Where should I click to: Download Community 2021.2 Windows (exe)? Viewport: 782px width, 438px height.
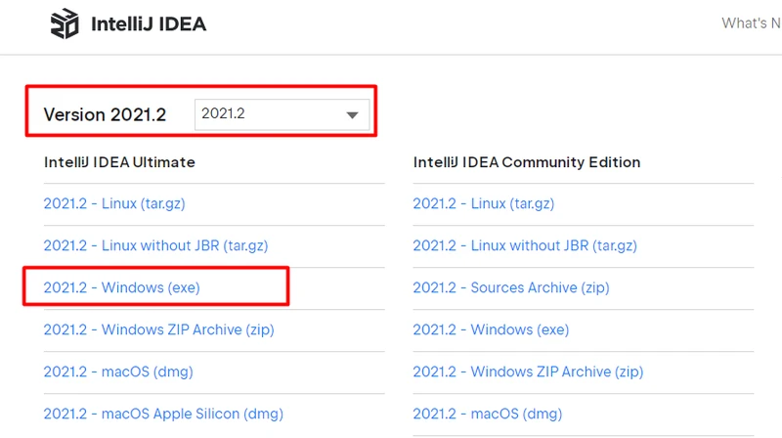click(x=491, y=329)
